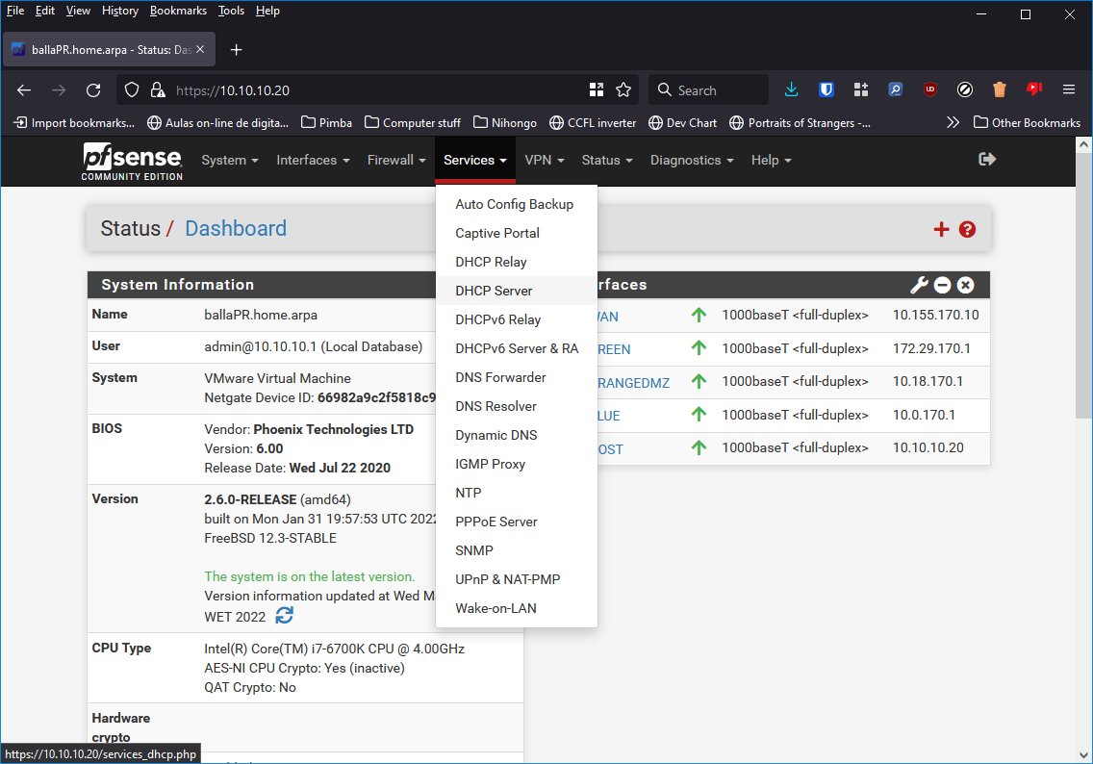Choose DNS Resolver in the Services menu
This screenshot has width=1093, height=764.
[496, 406]
